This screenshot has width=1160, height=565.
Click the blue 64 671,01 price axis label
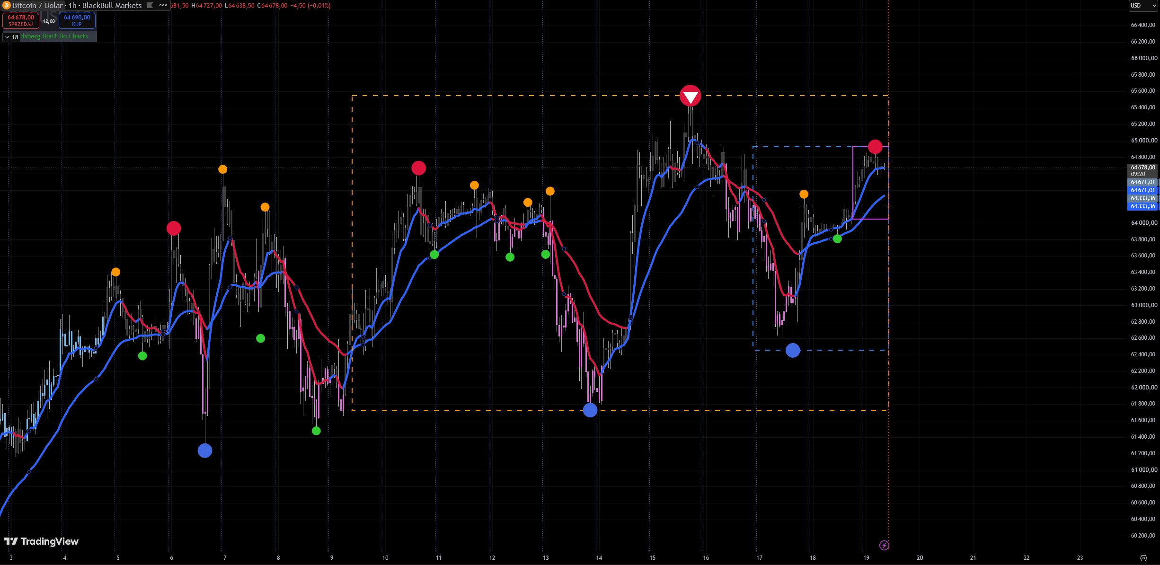click(1143, 190)
